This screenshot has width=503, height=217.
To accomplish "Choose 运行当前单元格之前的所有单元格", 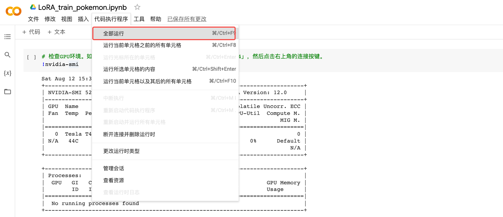I will tap(142, 45).
